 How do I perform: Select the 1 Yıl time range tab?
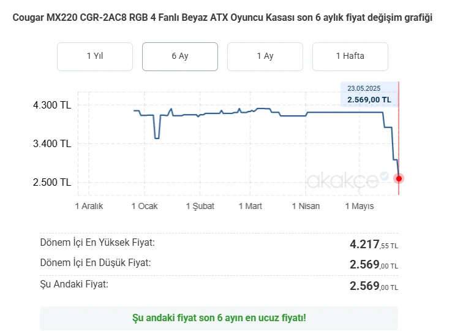[95, 56]
